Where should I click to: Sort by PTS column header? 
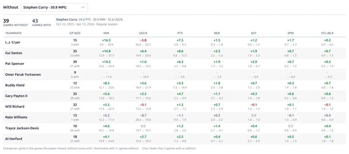point(180,33)
